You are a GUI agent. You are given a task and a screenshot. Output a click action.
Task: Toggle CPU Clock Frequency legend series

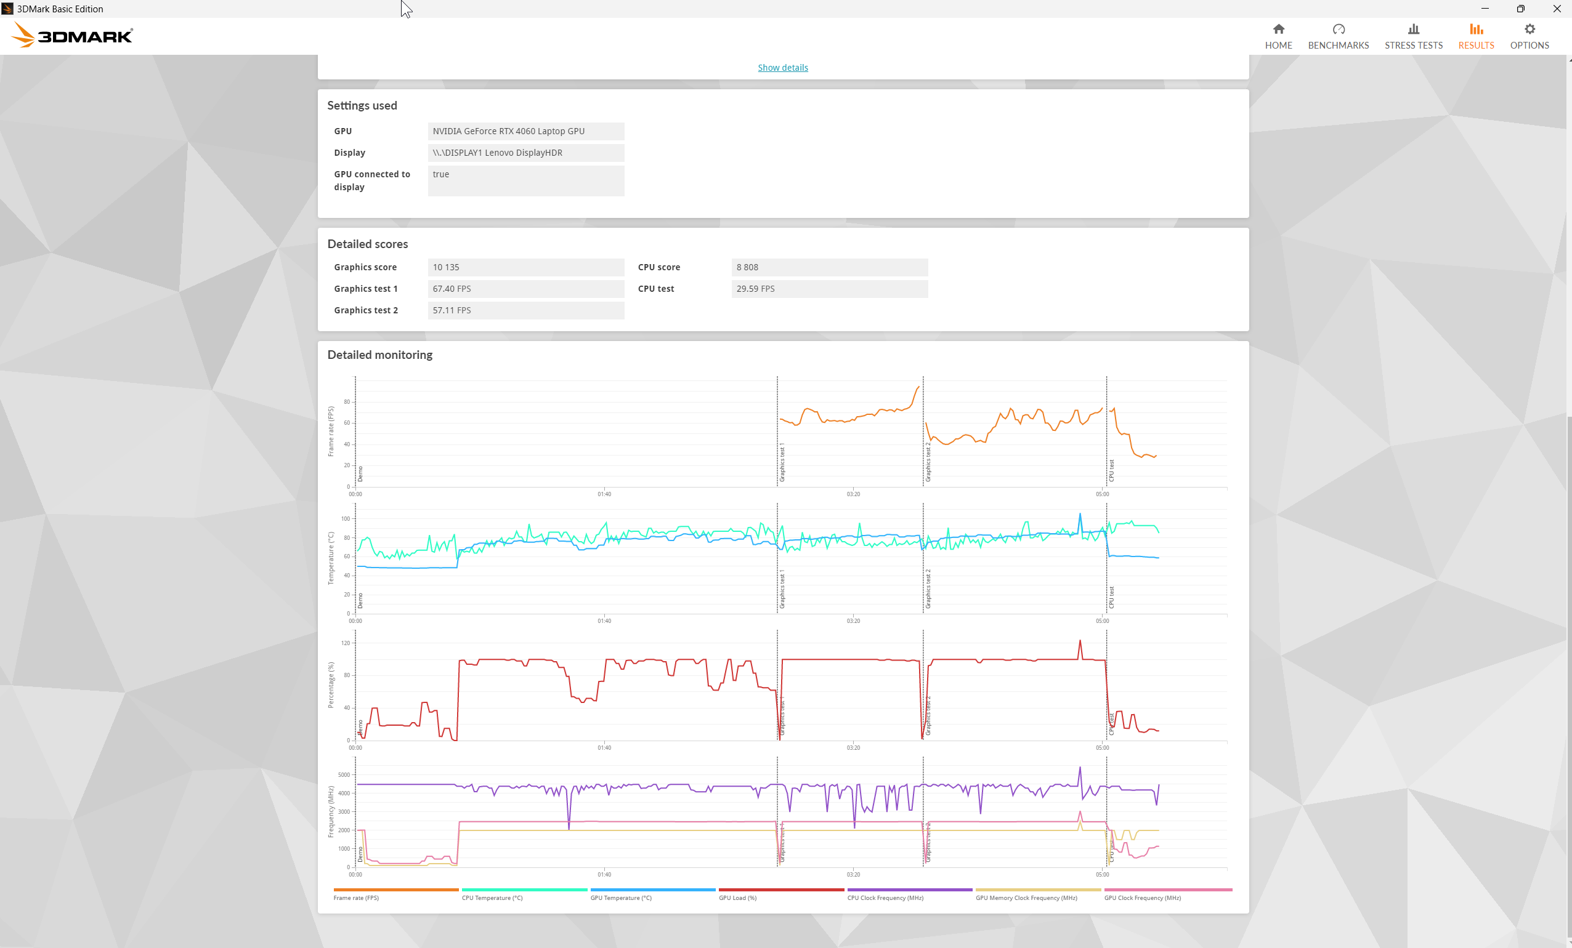[885, 898]
